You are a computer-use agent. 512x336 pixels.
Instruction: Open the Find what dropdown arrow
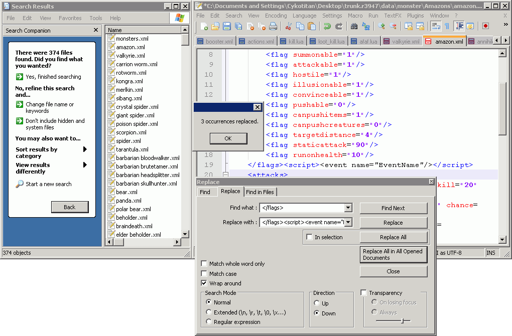click(x=348, y=208)
